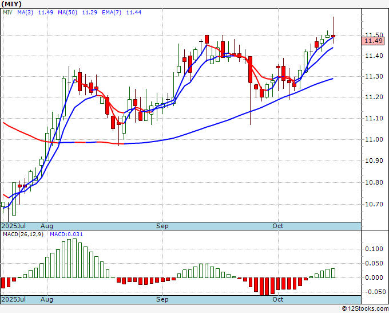This screenshot has width=389, height=313.
Task: Click the 0.100 MACD axis label
Action: [374, 249]
